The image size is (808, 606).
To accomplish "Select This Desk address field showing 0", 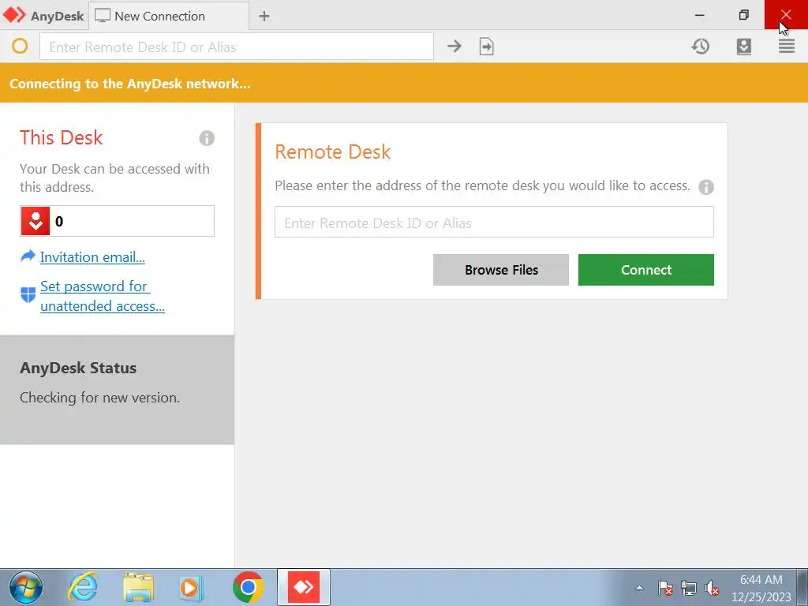I will tap(117, 221).
